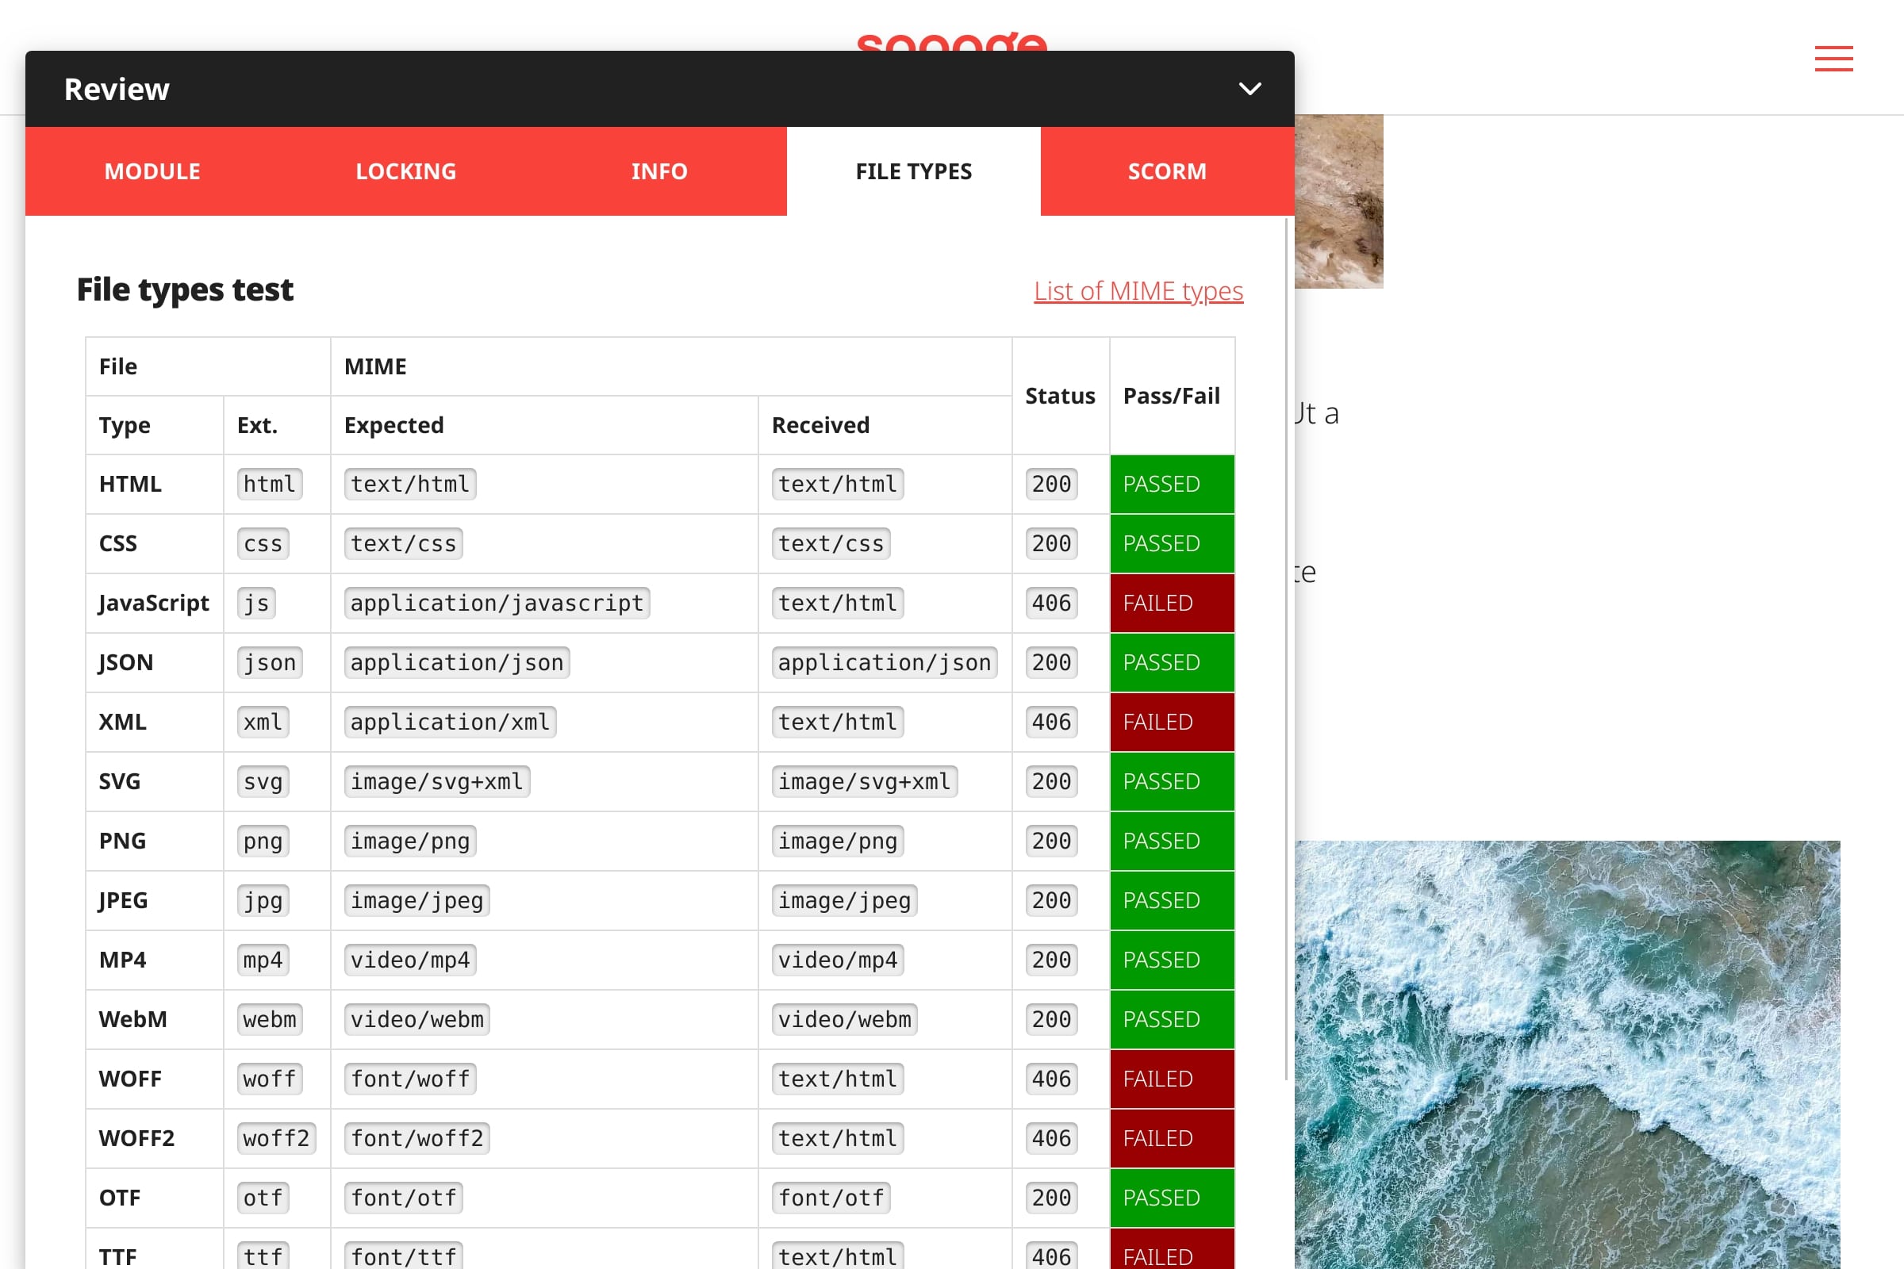The height and width of the screenshot is (1269, 1904).
Task: Click the webm extension badge
Action: (268, 1019)
